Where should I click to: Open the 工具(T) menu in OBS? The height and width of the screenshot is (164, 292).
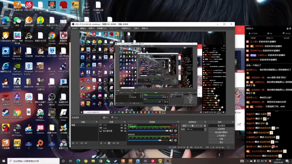[136, 28]
